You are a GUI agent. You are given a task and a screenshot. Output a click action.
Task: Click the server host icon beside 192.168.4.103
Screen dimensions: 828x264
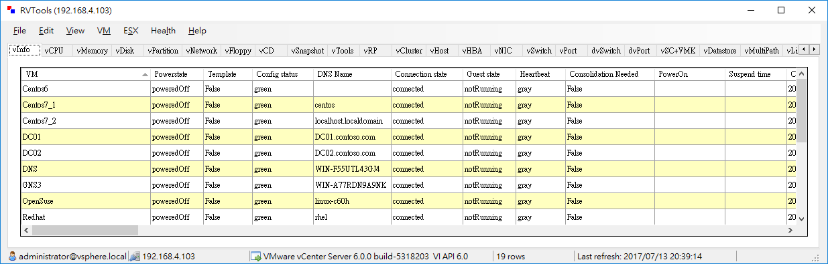134,256
